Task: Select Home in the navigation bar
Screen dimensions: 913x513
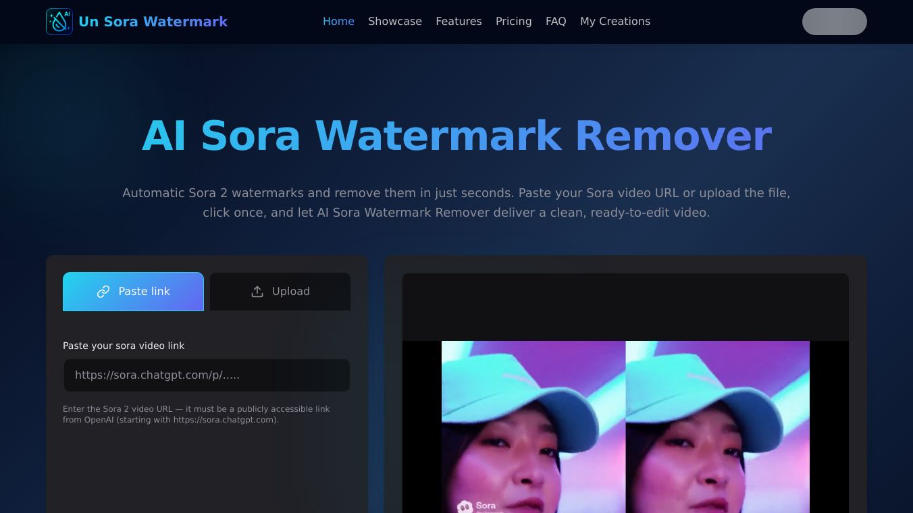Action: tap(338, 21)
